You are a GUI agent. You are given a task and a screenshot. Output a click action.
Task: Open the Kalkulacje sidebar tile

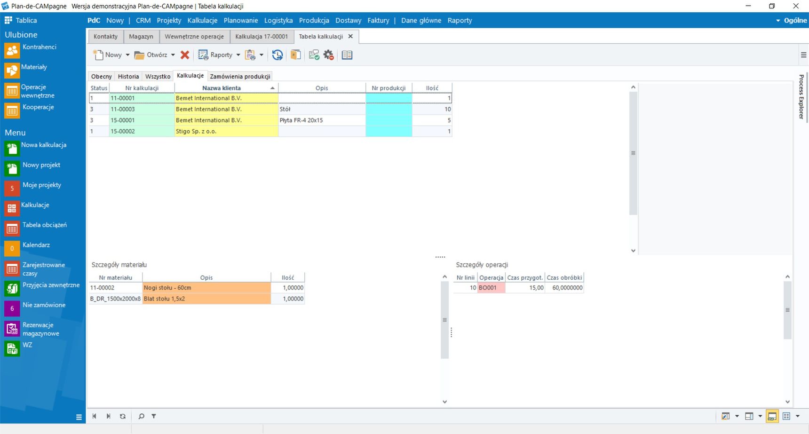(x=27, y=208)
